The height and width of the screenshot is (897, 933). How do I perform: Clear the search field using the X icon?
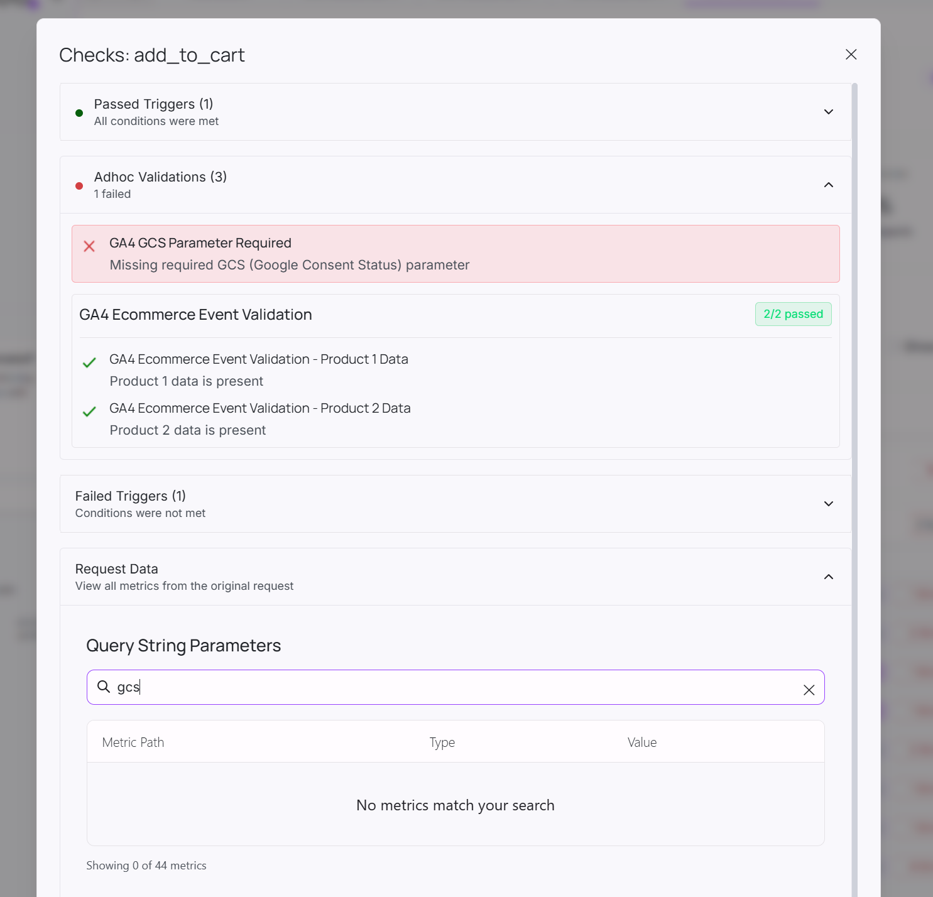click(809, 690)
